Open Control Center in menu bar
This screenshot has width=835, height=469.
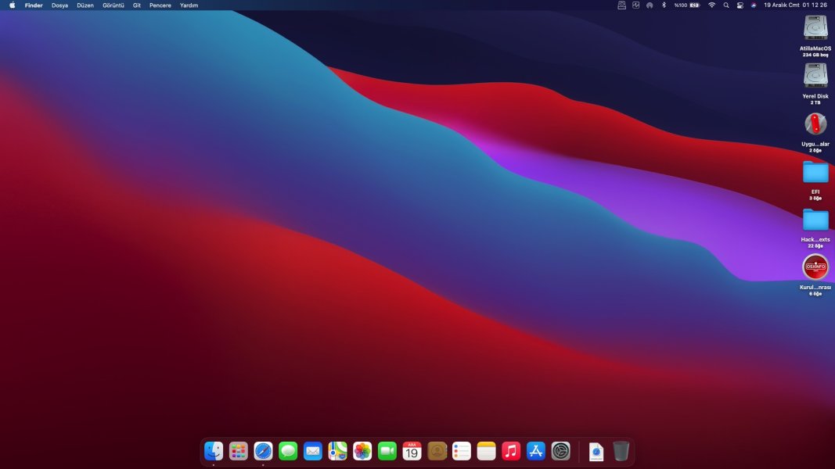point(740,5)
